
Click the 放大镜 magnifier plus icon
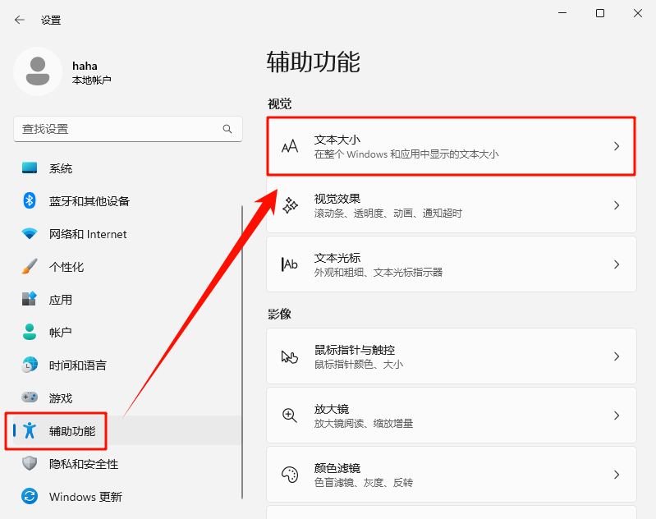(x=290, y=416)
